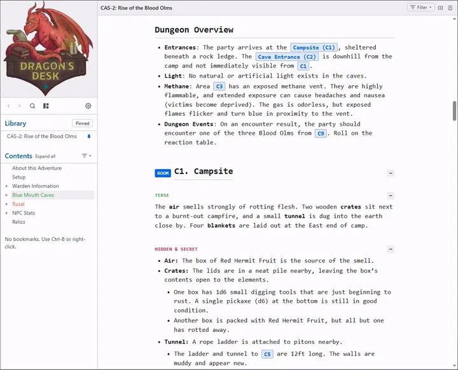Follow the Campsite (C1) link
The image size is (458, 370).
pyautogui.click(x=314, y=47)
